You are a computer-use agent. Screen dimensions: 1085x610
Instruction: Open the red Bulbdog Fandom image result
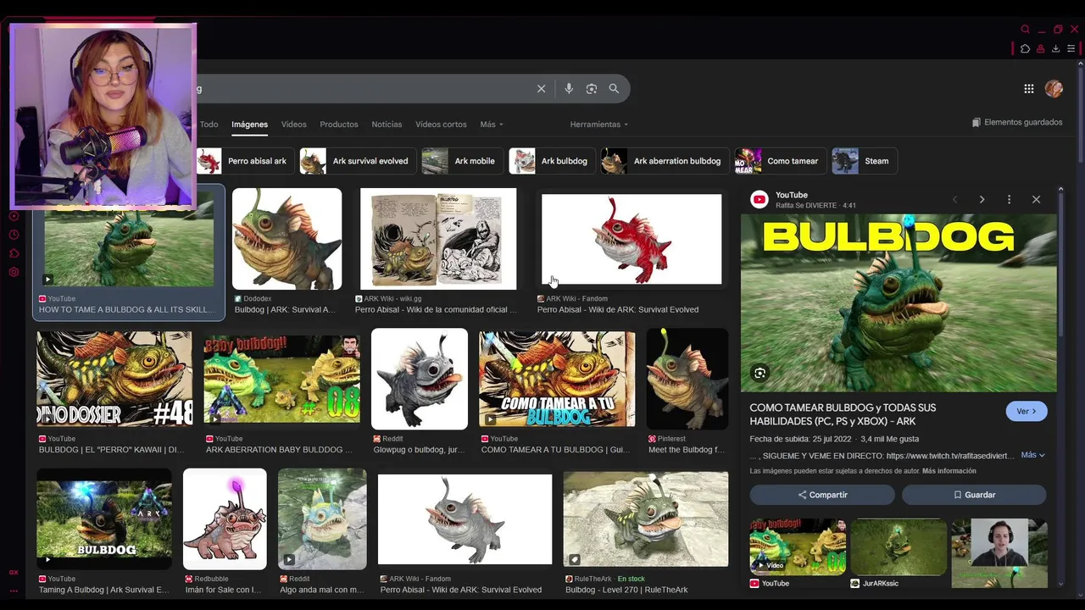coord(632,239)
